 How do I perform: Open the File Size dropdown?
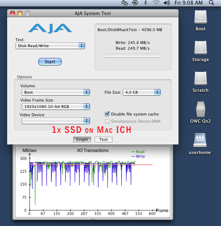coord(141,92)
